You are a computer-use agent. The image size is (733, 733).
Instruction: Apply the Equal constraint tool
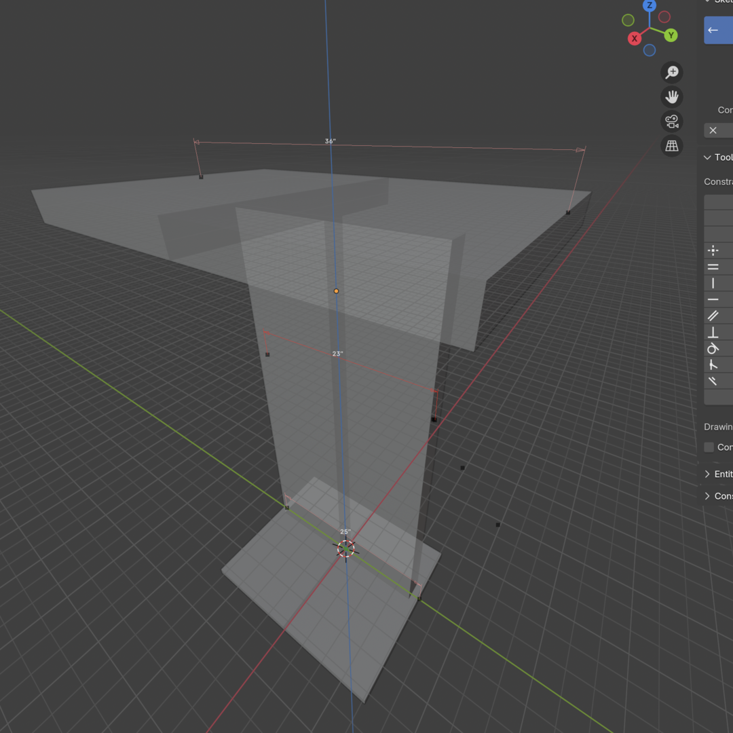coord(713,267)
